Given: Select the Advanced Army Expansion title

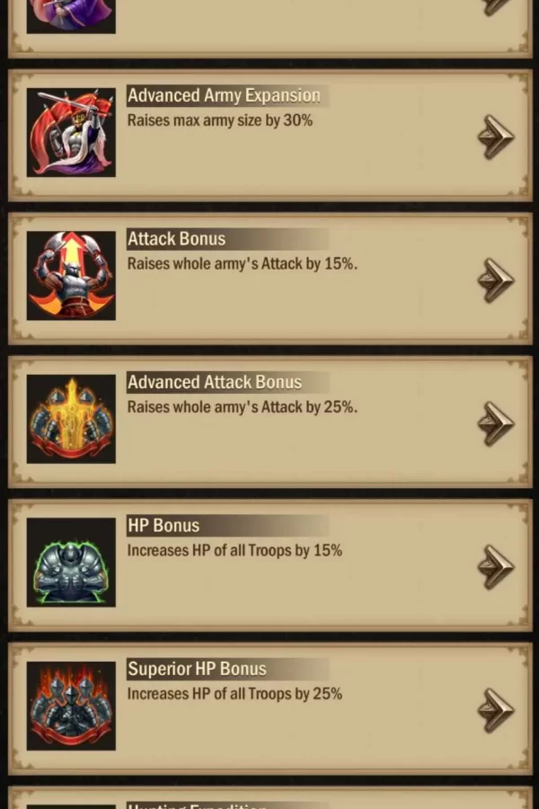Looking at the screenshot, I should pyautogui.click(x=224, y=95).
